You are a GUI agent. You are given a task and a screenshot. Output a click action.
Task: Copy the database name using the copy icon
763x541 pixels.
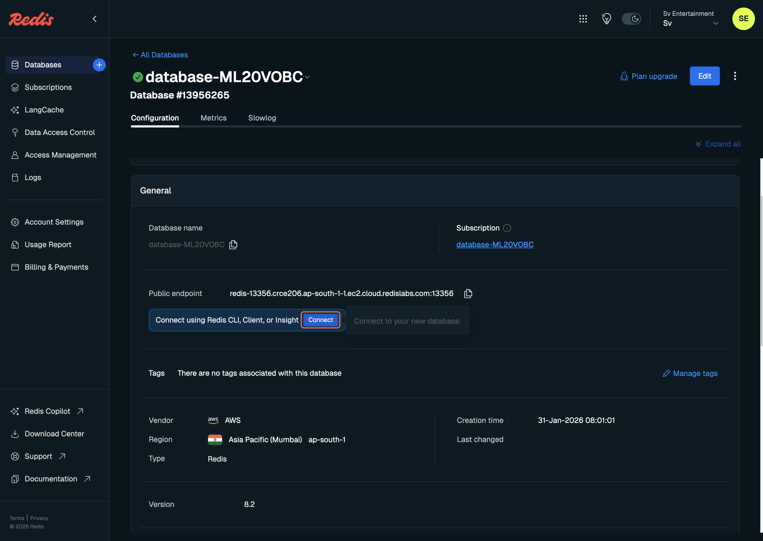pos(233,244)
